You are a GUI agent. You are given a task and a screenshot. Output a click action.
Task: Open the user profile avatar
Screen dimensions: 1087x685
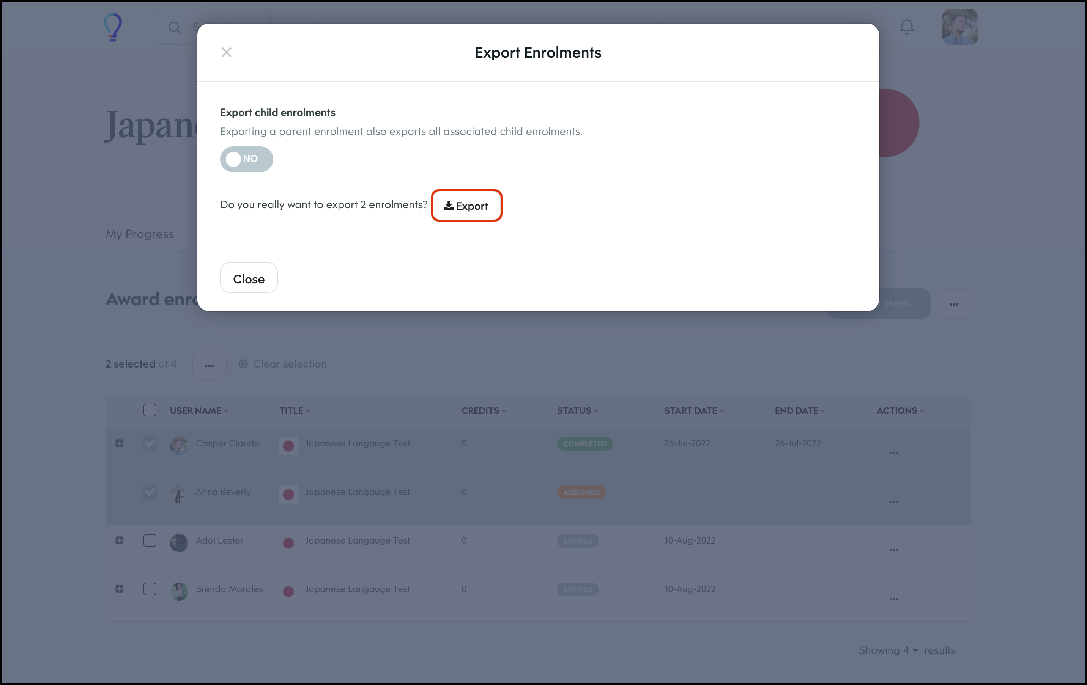point(959,27)
